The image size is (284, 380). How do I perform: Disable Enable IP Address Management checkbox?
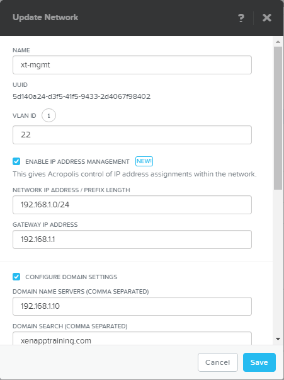click(16, 161)
